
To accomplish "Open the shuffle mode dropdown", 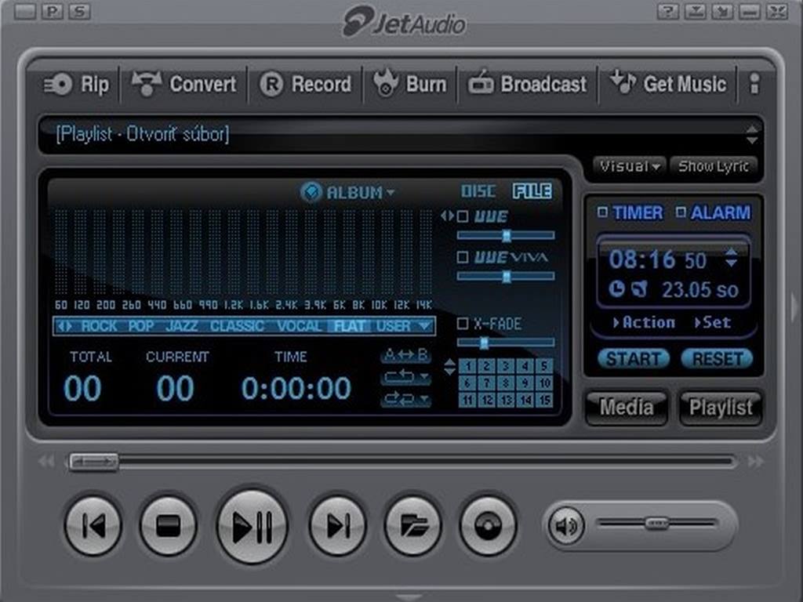I will (406, 399).
